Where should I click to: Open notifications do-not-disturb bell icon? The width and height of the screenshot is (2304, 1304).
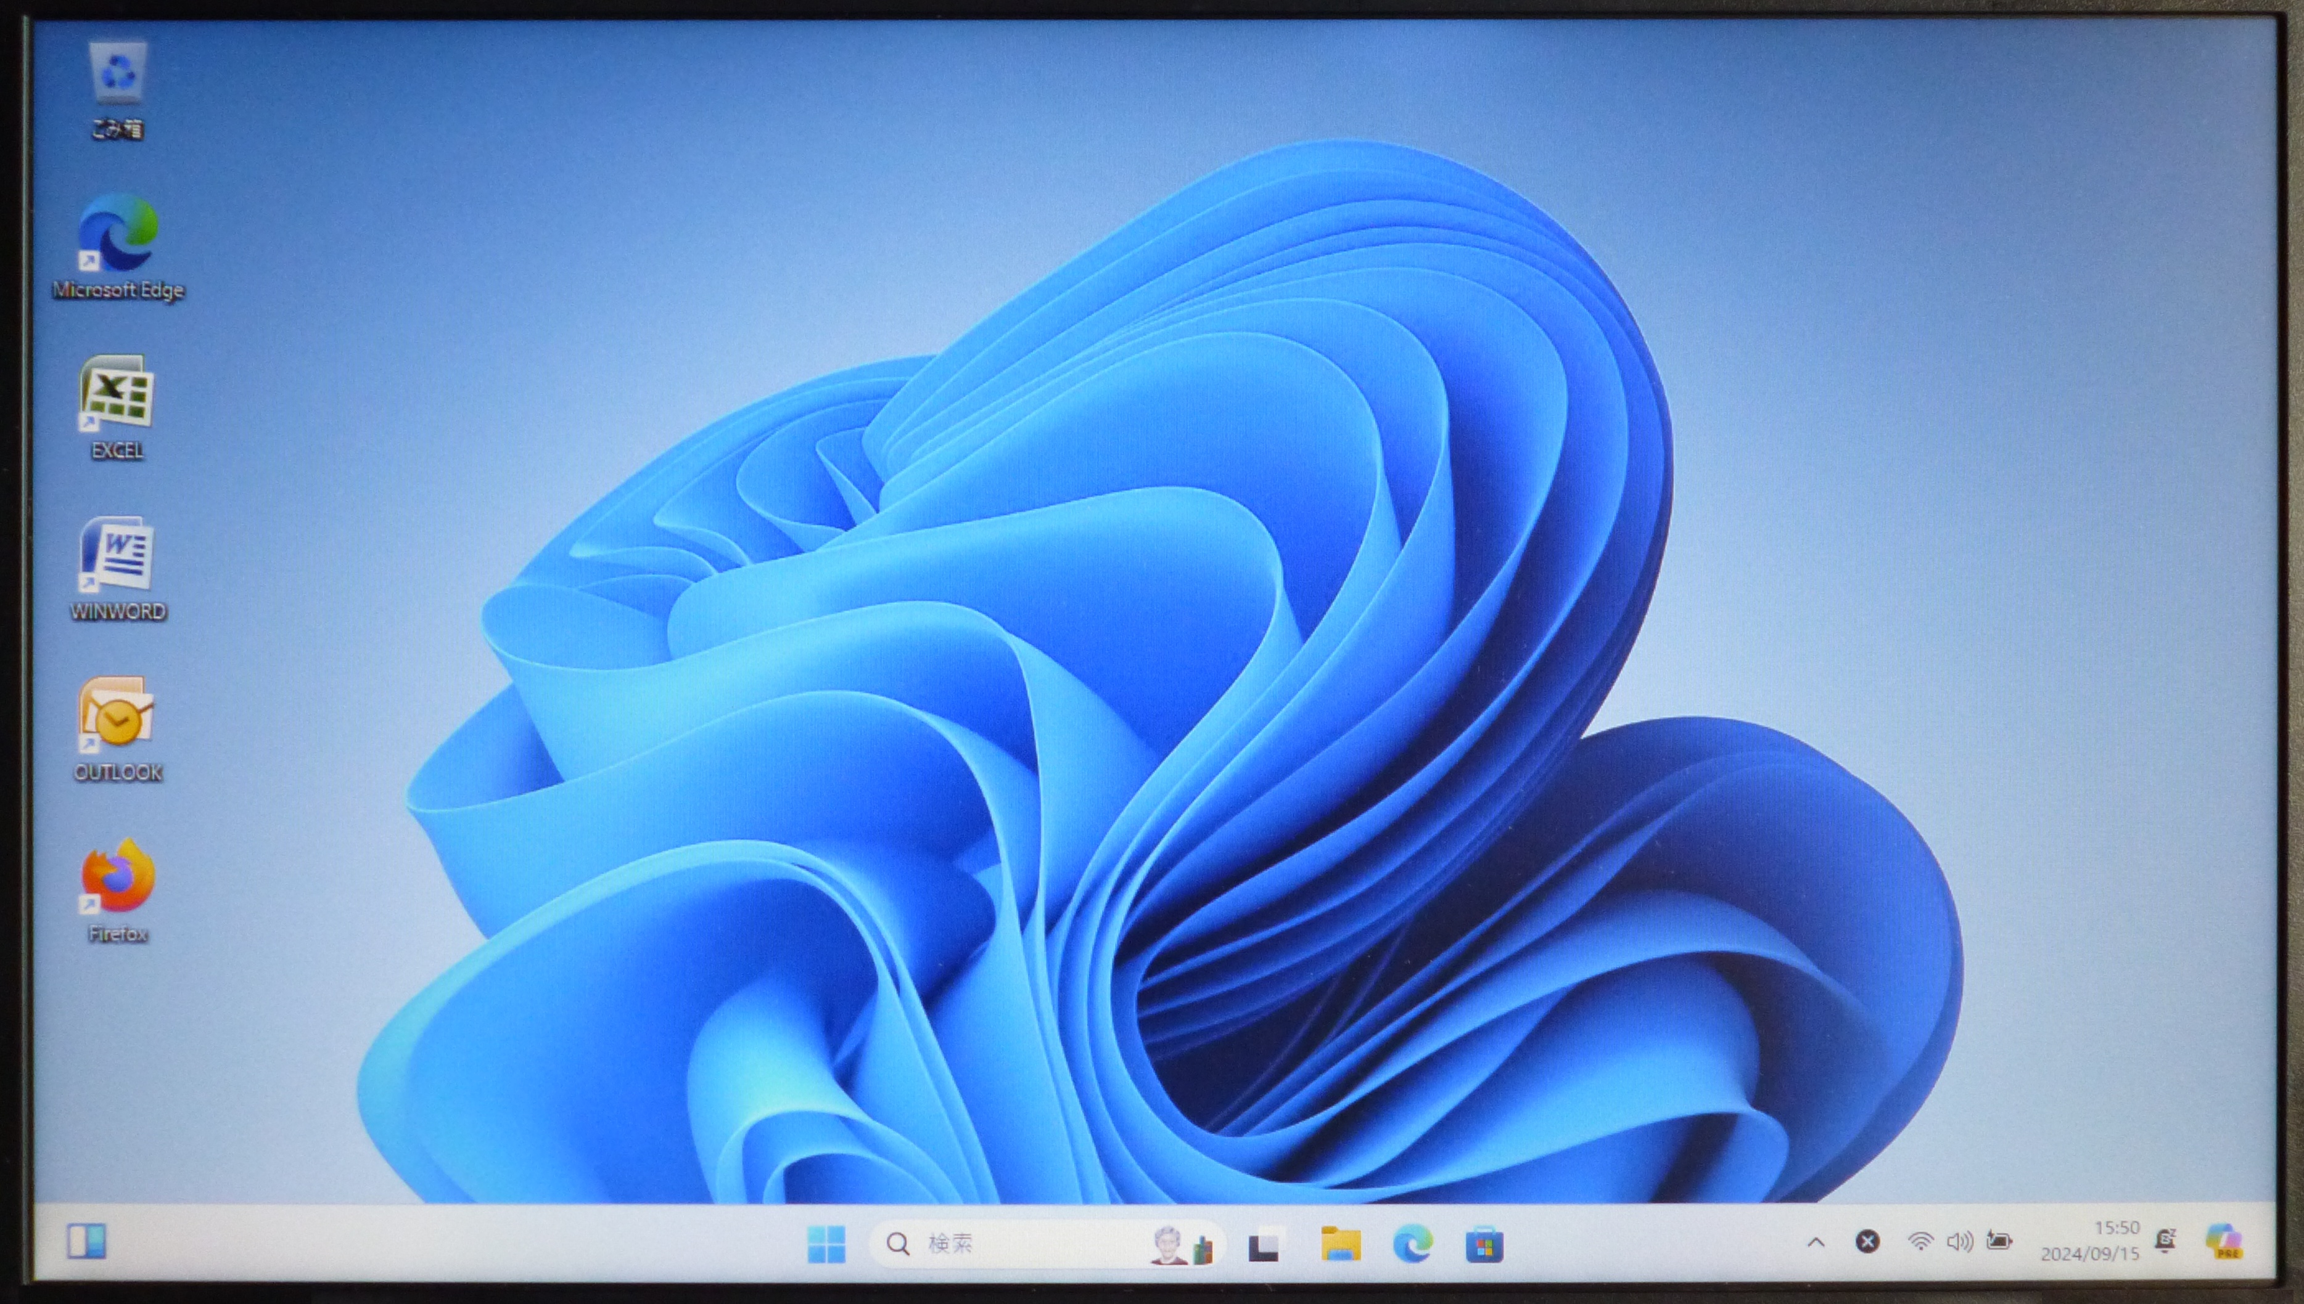pyautogui.click(x=2166, y=1241)
